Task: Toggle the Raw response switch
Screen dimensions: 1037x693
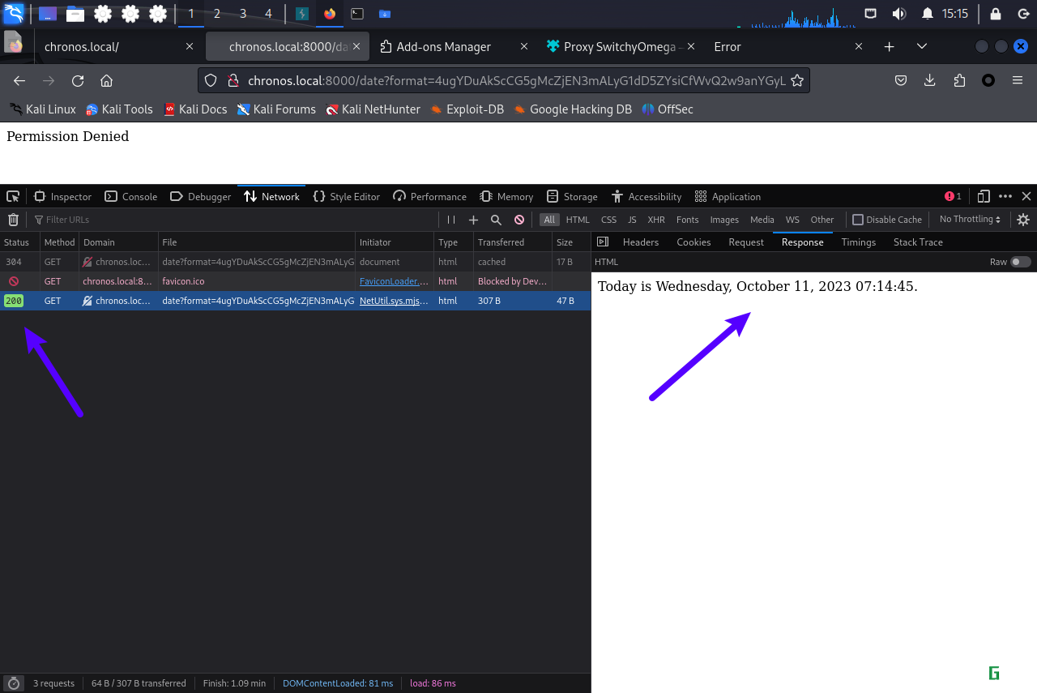Action: pyautogui.click(x=1021, y=262)
